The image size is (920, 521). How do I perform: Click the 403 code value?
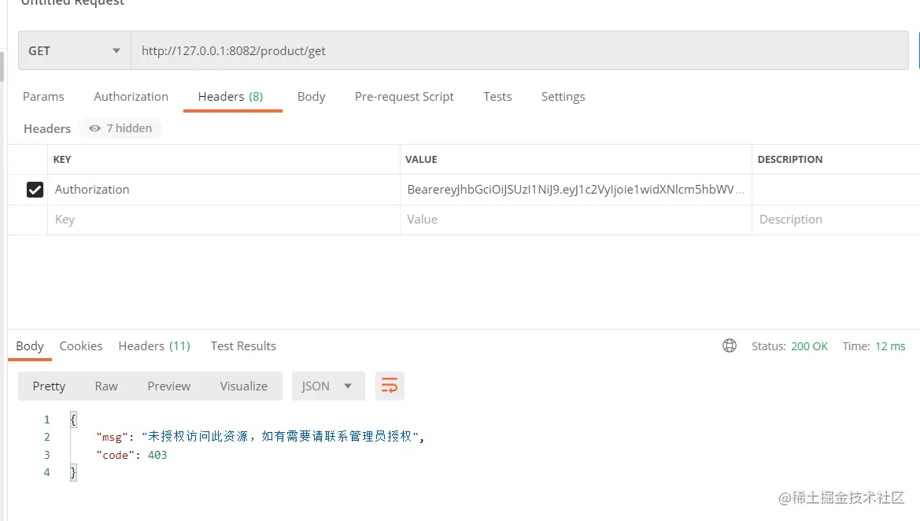tap(157, 455)
